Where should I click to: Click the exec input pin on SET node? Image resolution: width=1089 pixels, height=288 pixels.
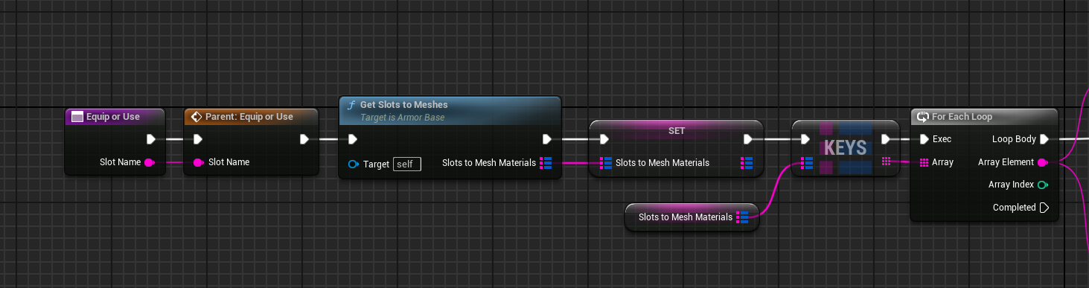click(x=604, y=139)
